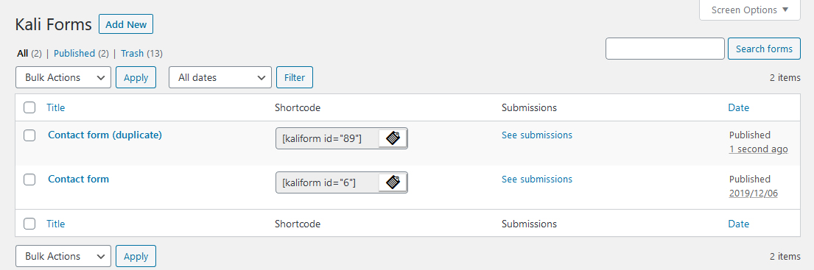Copy the kaliform id="89" shortcode clipboard icon
814x270 pixels.
[x=393, y=138]
